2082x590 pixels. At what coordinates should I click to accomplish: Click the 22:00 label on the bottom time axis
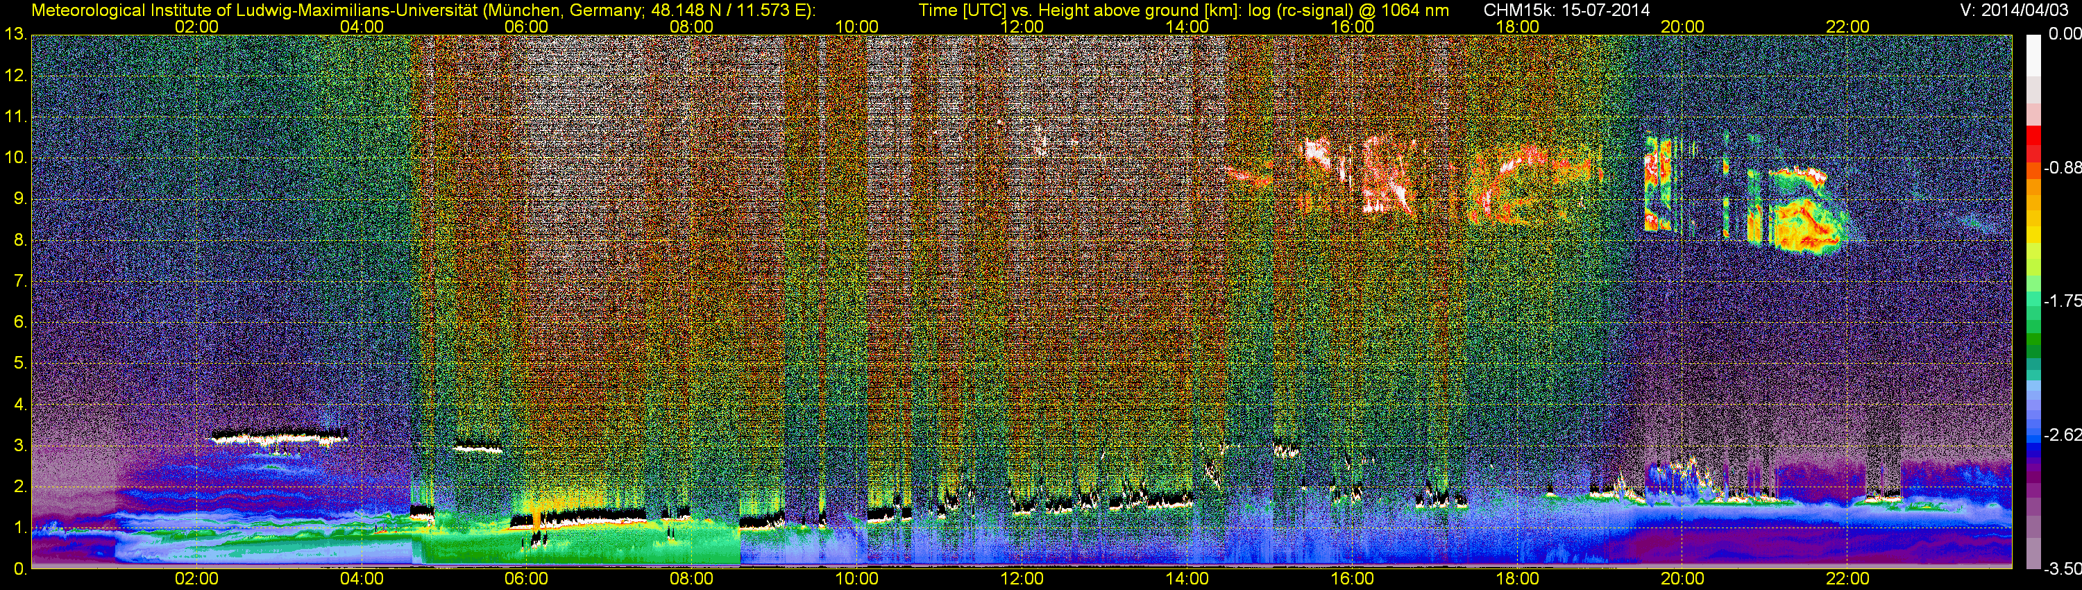pyautogui.click(x=1847, y=579)
